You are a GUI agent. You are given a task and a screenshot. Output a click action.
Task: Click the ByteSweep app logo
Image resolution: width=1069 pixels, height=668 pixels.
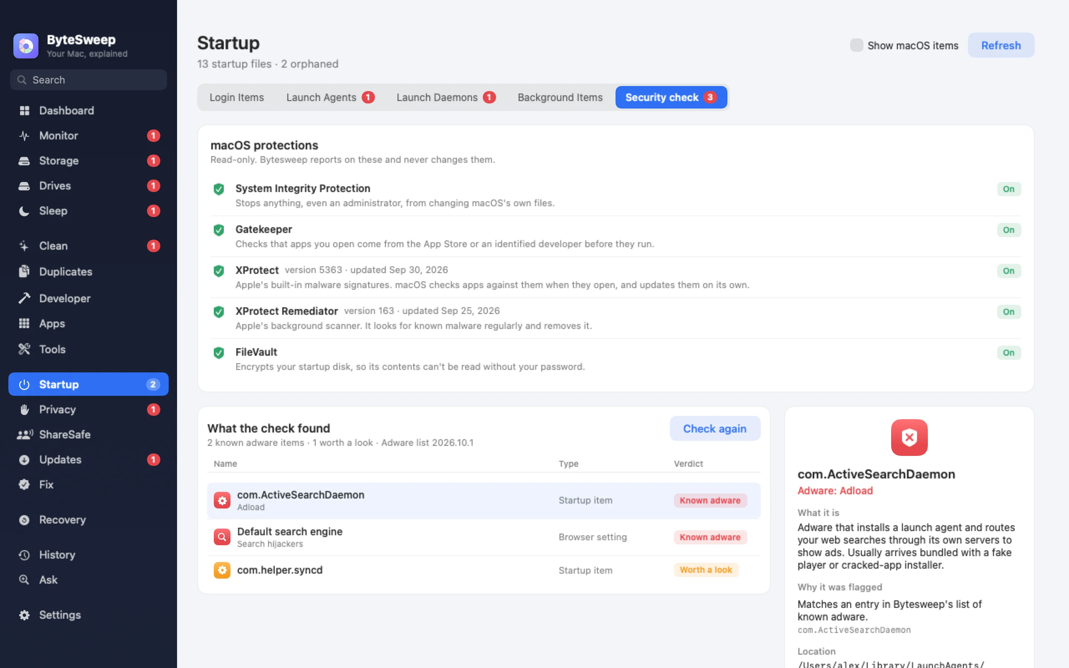[25, 46]
